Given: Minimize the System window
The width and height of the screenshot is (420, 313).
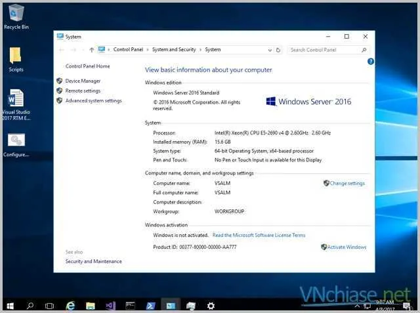Looking at the screenshot, I should pyautogui.click(x=328, y=36).
